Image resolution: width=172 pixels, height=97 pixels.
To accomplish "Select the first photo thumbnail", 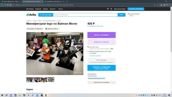I will click(30, 80).
